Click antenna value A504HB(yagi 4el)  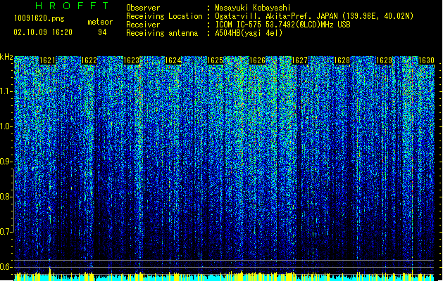tap(249, 33)
